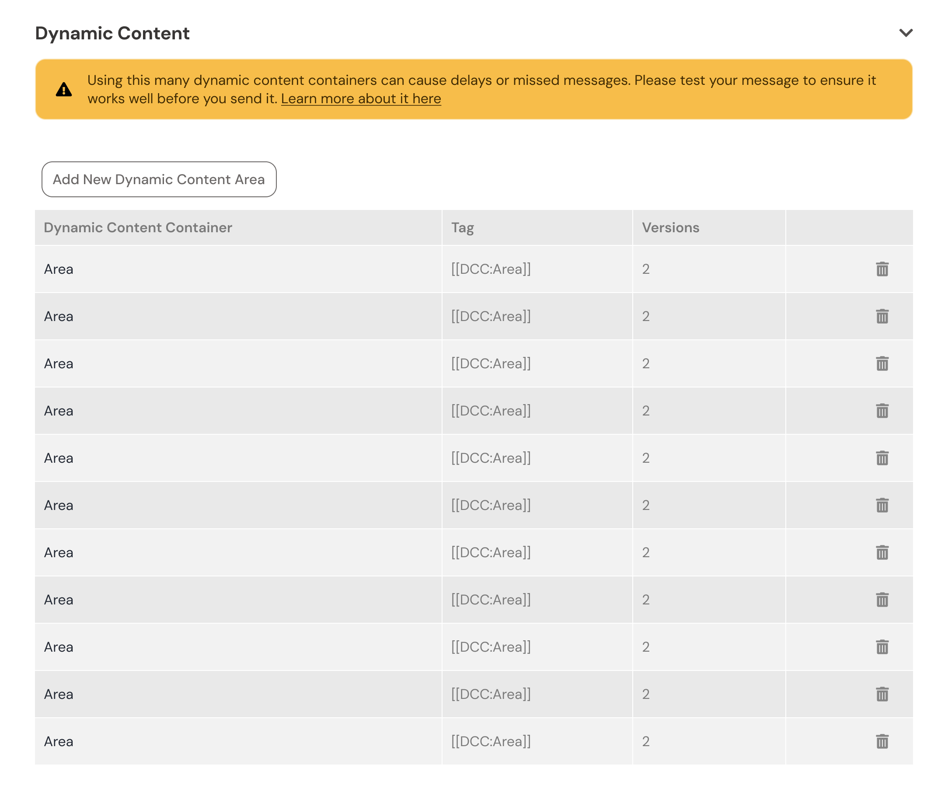Screen dimensions: 948x796
Task: Click the Versions column header
Action: [670, 227]
